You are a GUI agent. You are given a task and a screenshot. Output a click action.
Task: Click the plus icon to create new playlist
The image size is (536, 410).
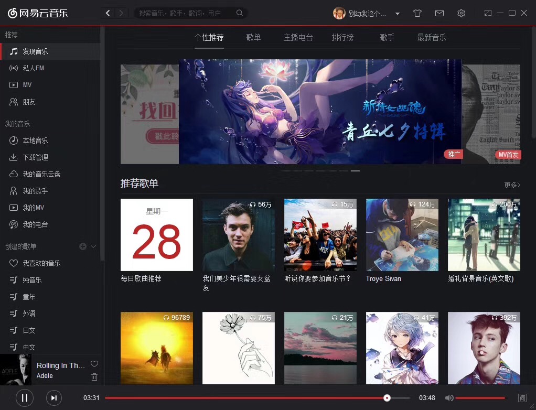[x=82, y=246]
